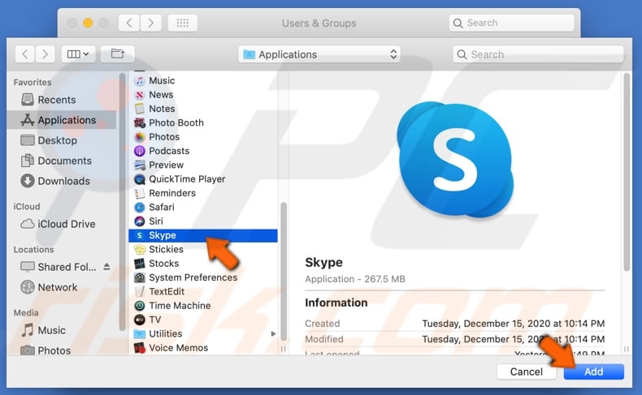Open the Applications location dropdown
The width and height of the screenshot is (642, 395).
point(319,54)
